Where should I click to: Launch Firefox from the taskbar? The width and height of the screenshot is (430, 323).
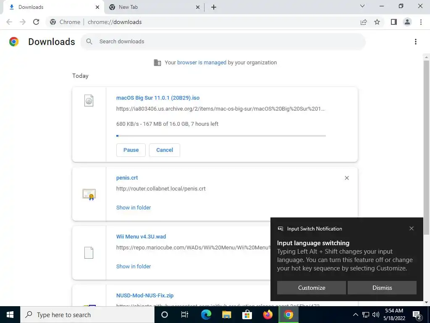(267, 315)
